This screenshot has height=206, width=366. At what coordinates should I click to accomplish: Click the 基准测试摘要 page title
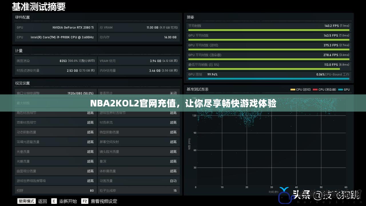pyautogui.click(x=39, y=6)
